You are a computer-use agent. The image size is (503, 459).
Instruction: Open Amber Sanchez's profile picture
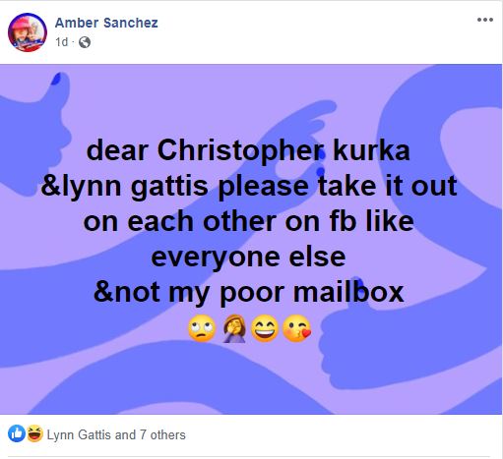pyautogui.click(x=28, y=32)
